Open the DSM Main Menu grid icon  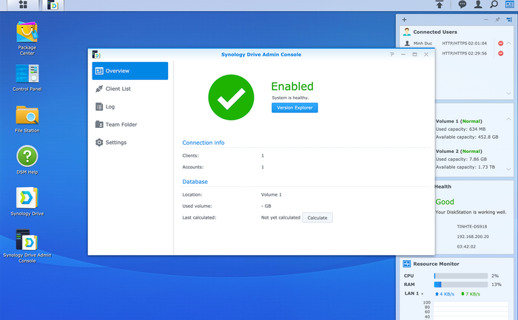click(23, 4)
